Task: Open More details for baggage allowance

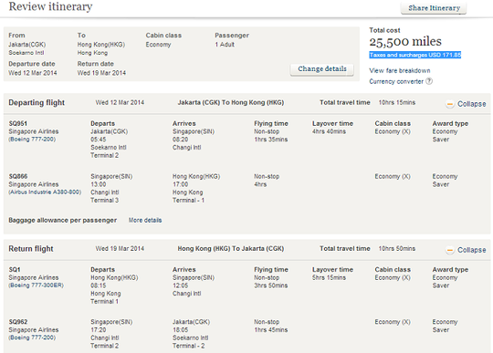Action: click(x=145, y=221)
